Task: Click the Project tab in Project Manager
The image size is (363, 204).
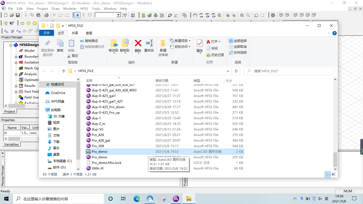Action: coord(10,111)
